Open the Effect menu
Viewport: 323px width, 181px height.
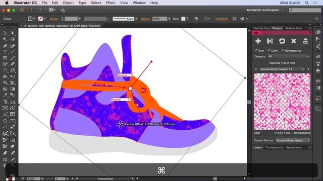click(x=111, y=3)
